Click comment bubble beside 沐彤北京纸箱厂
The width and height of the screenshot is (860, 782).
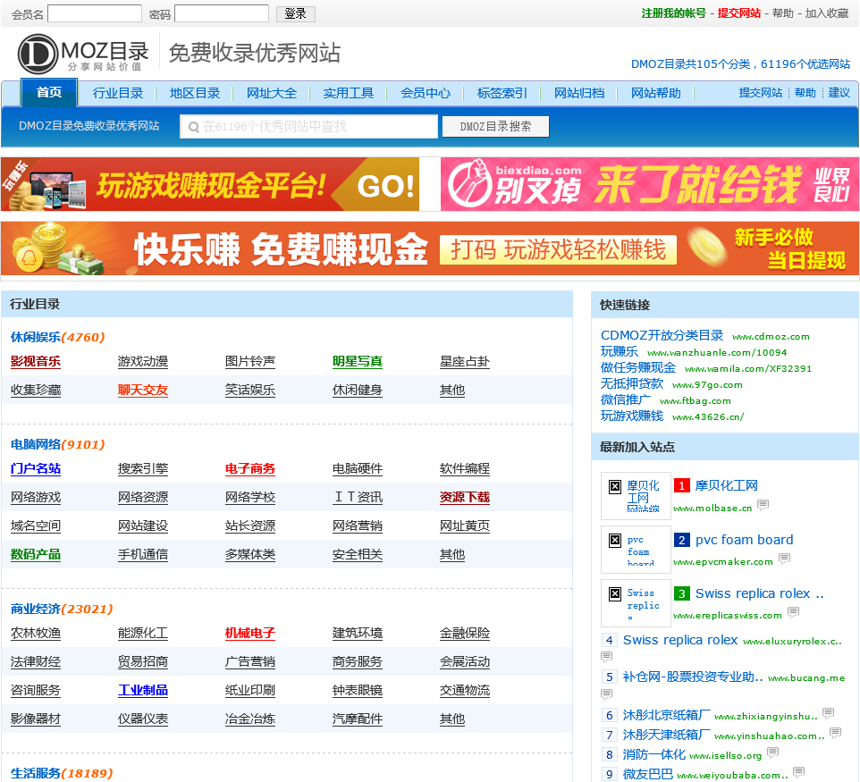828,713
